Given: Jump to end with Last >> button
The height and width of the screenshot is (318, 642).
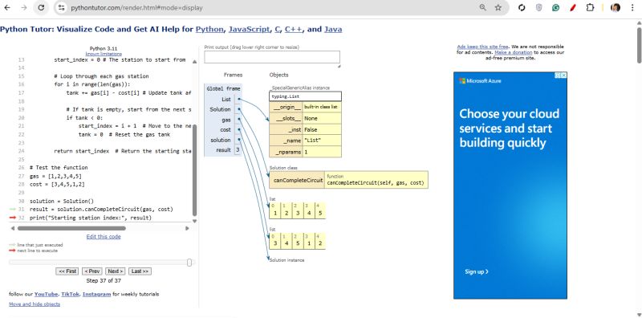Looking at the screenshot, I should (x=140, y=271).
